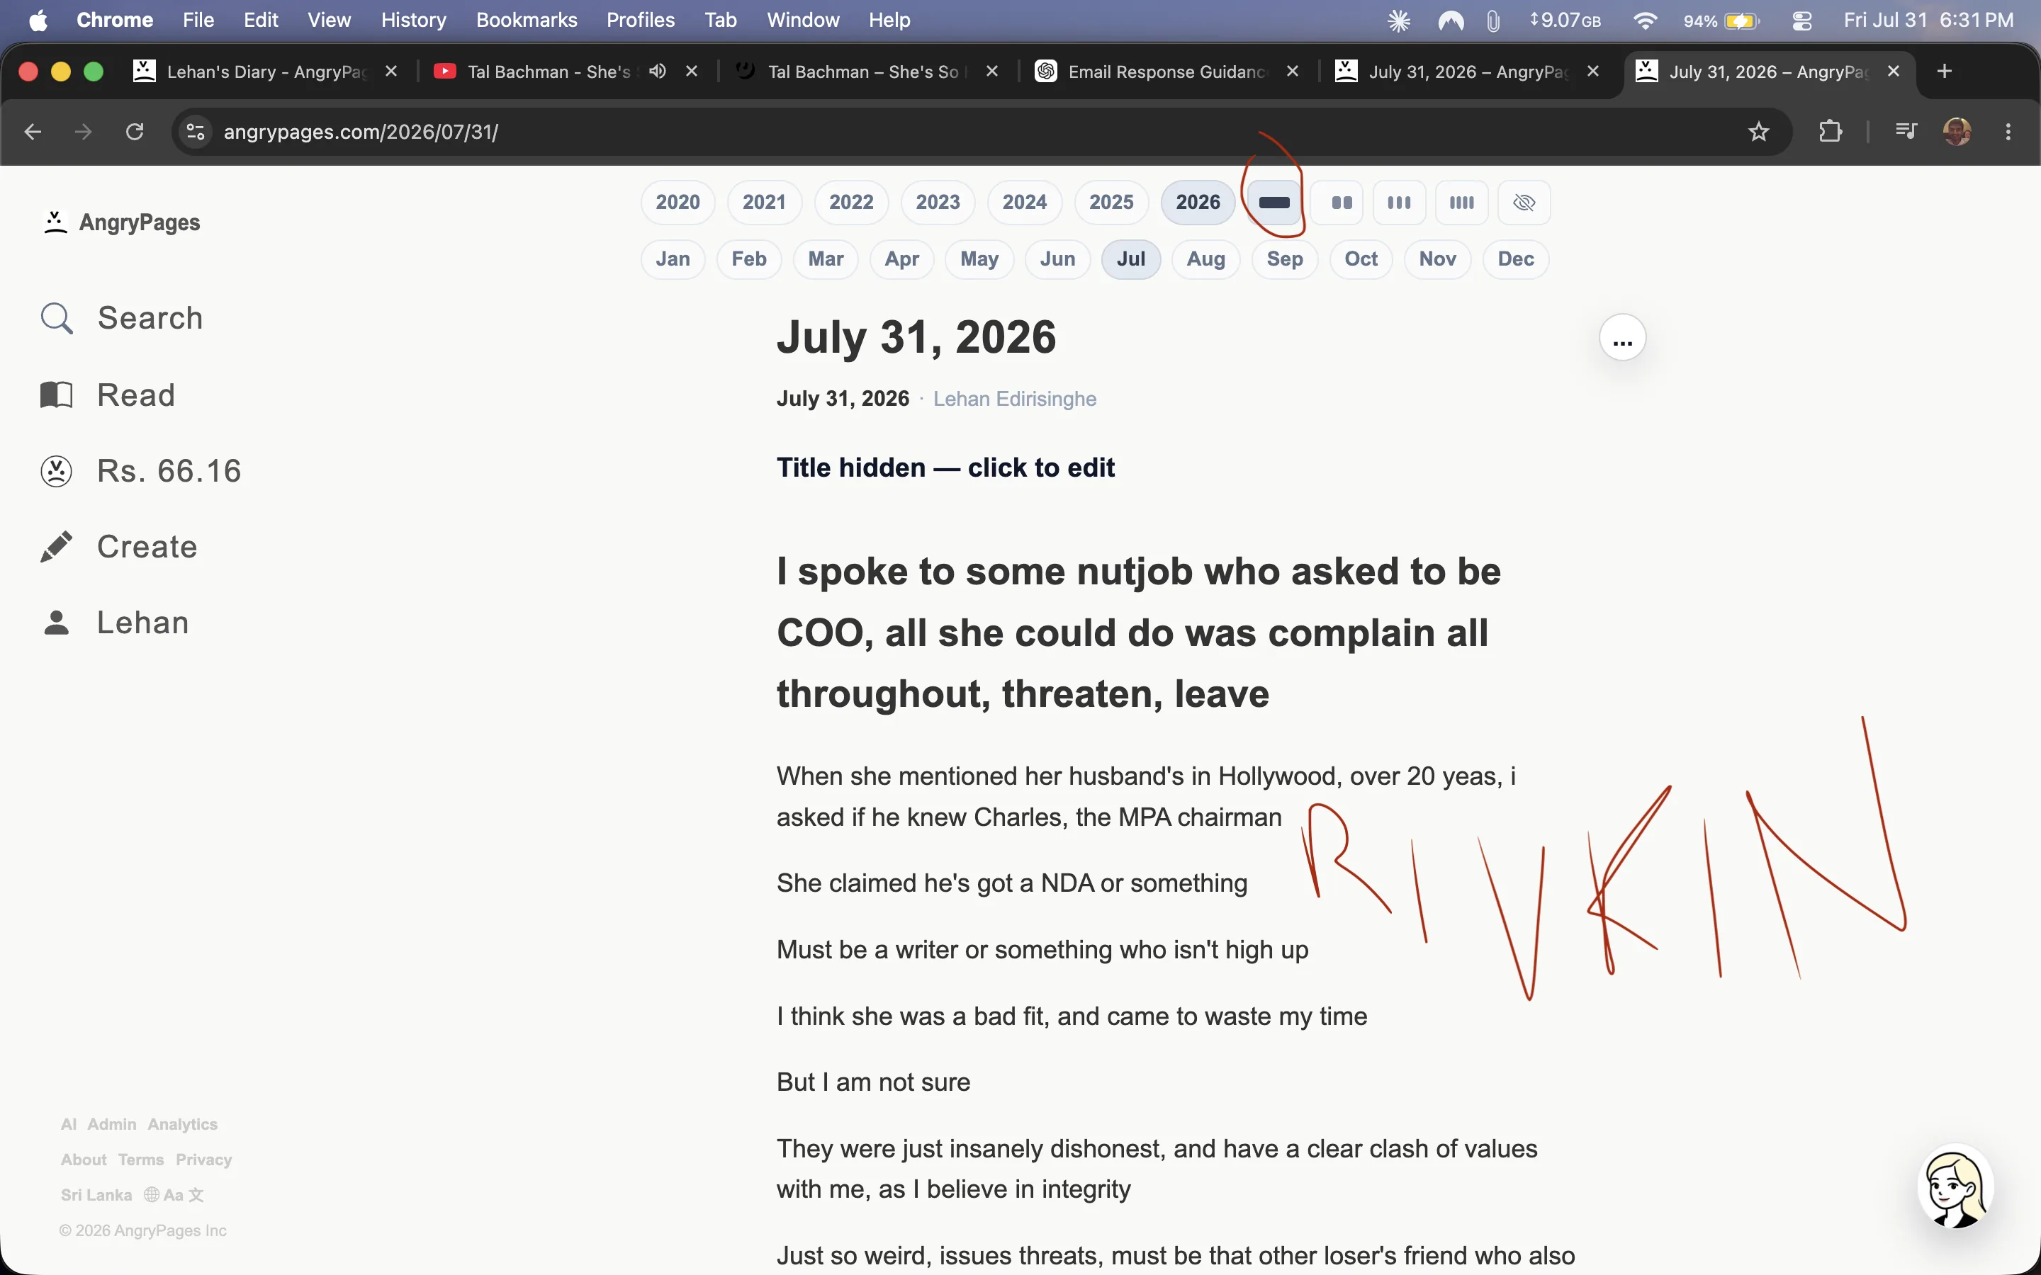Screen dimensions: 2041x1275
Task: Click Sri Lanka region link
Action: click(96, 1195)
